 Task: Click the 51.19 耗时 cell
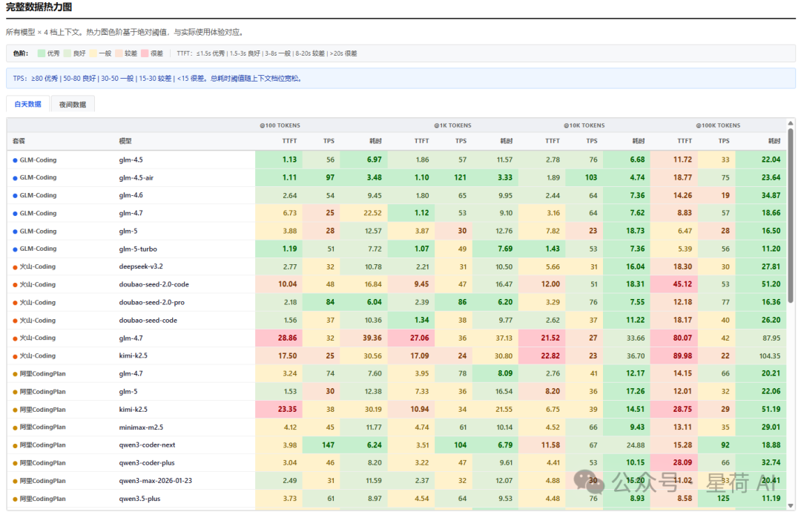pyautogui.click(x=761, y=409)
